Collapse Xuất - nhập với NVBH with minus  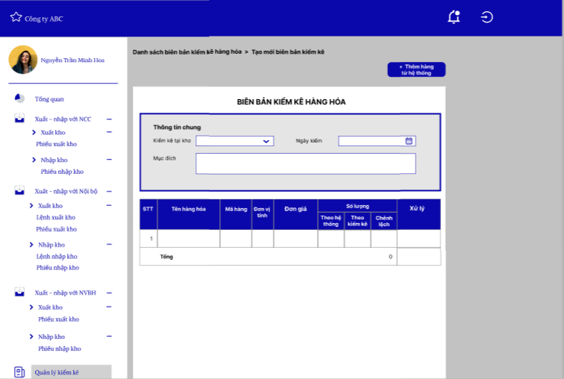(x=110, y=292)
